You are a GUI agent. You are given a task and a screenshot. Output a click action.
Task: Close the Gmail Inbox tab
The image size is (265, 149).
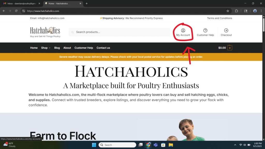click(39, 3)
